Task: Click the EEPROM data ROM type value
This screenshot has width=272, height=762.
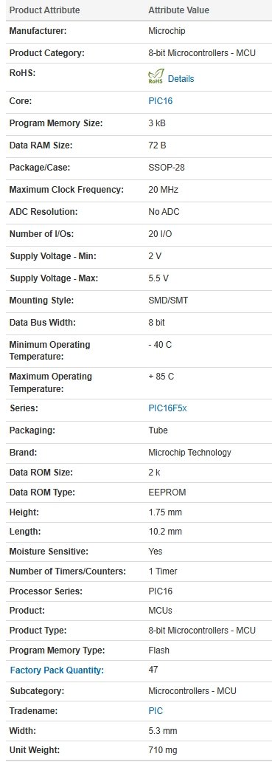Action: coord(167,492)
